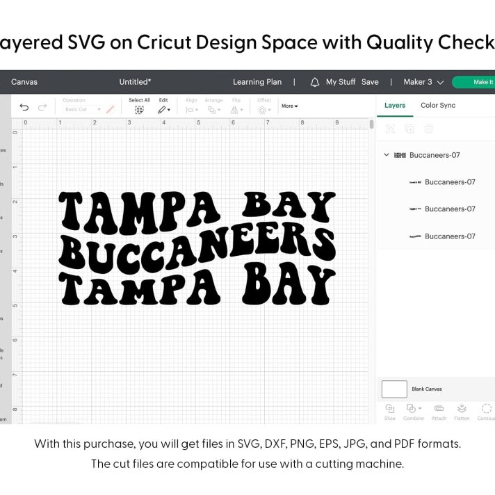The height and width of the screenshot is (495, 495).
Task: Open the Operation Basic Cut dropdown
Action: click(x=83, y=109)
